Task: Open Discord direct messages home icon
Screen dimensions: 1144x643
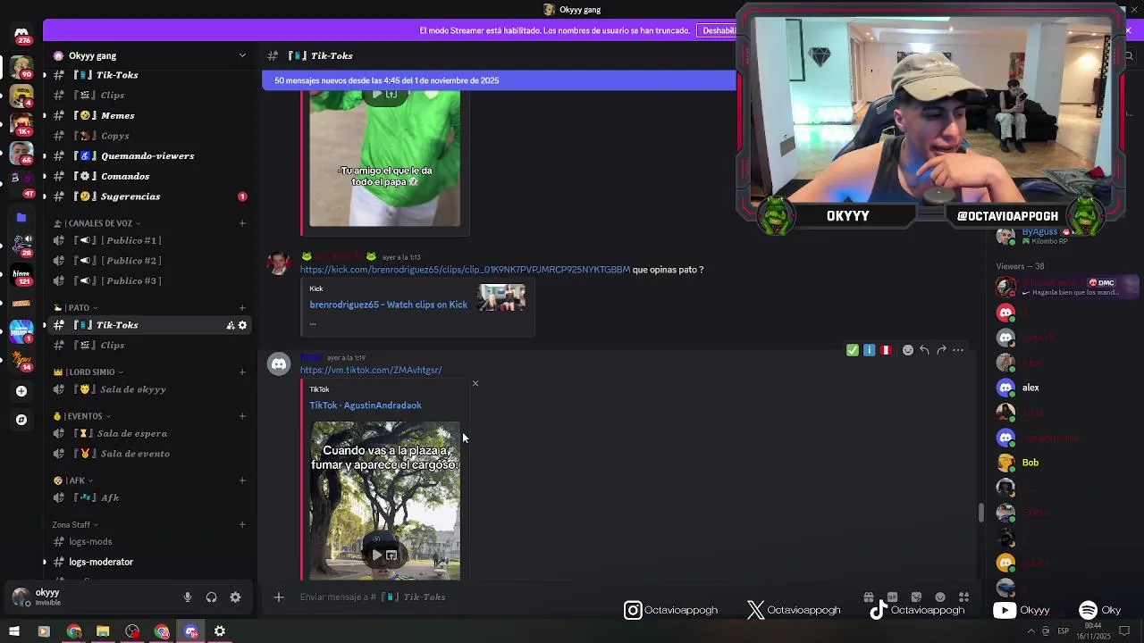Action: (x=21, y=34)
